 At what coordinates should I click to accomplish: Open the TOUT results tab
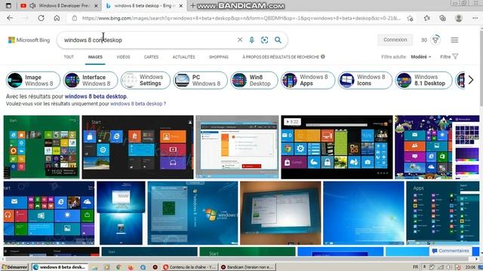(69, 57)
